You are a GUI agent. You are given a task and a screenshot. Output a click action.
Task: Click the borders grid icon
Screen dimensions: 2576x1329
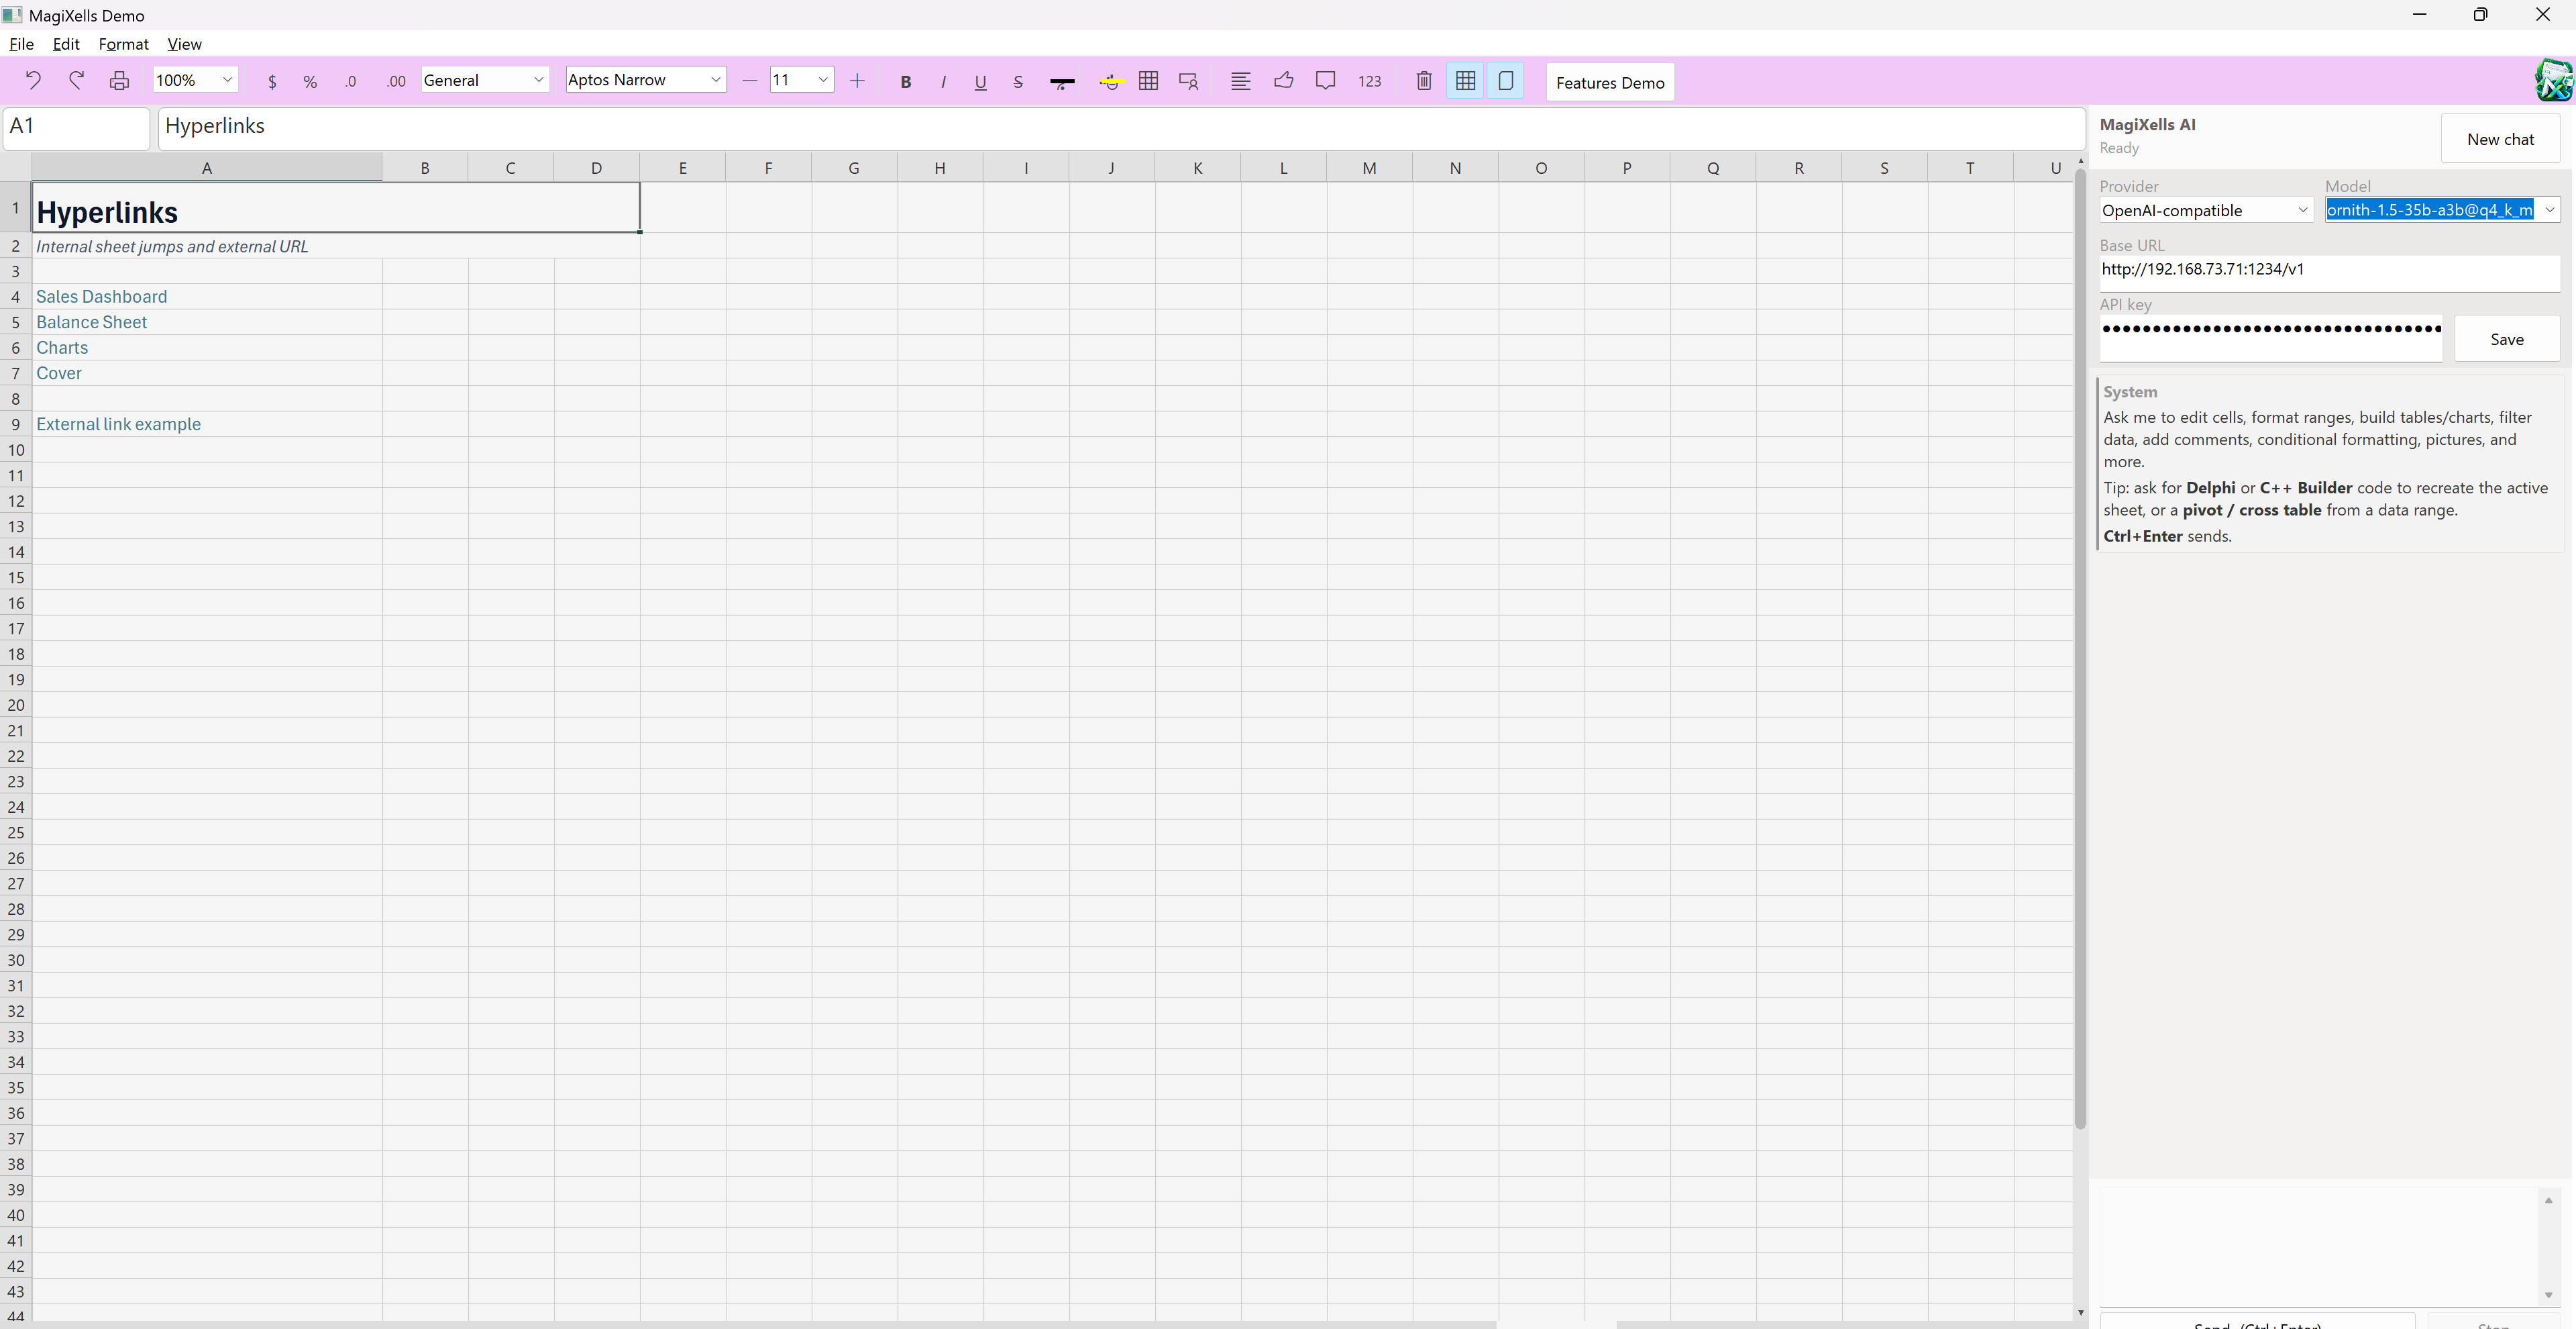(x=1148, y=81)
